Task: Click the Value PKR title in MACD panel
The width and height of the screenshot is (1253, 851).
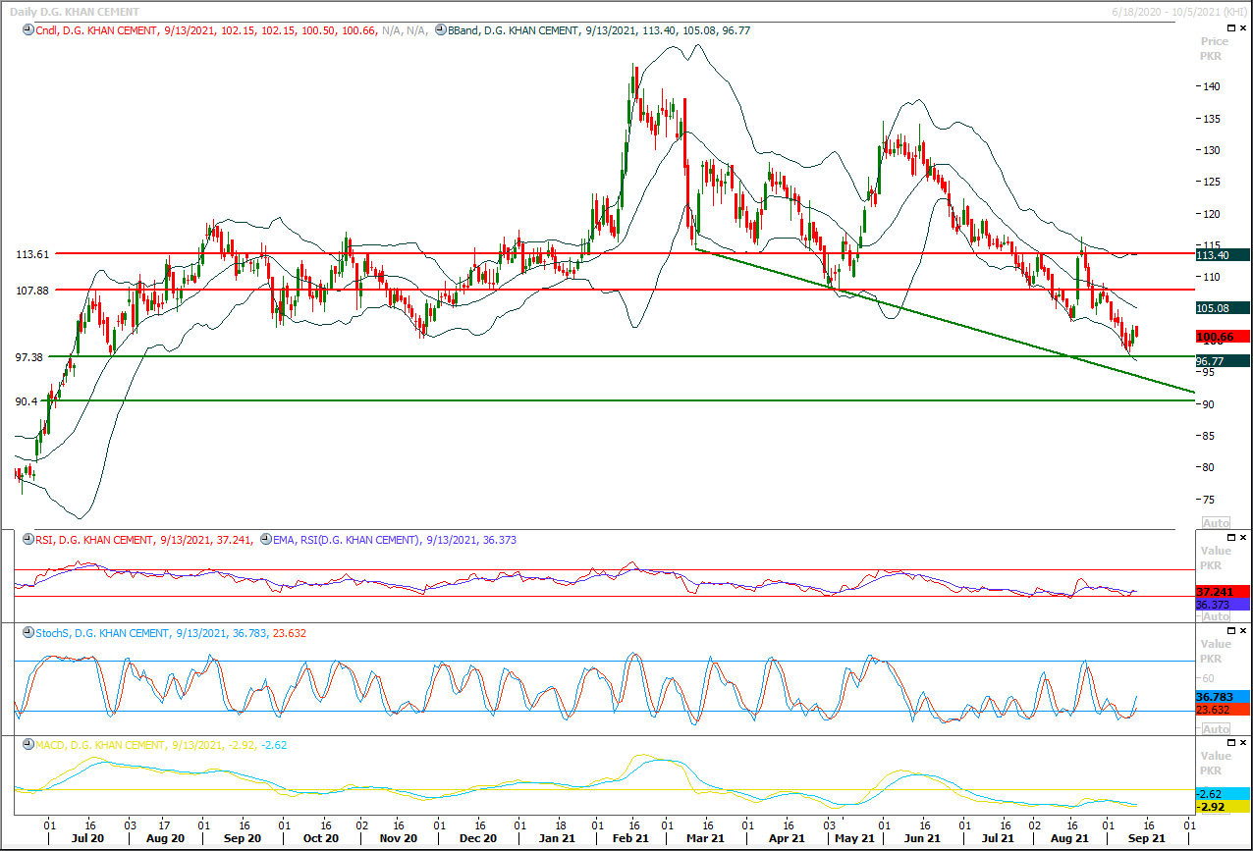Action: 1215,763
